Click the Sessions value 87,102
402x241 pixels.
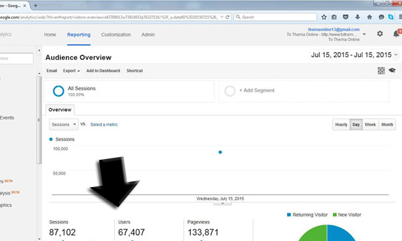tap(62, 233)
